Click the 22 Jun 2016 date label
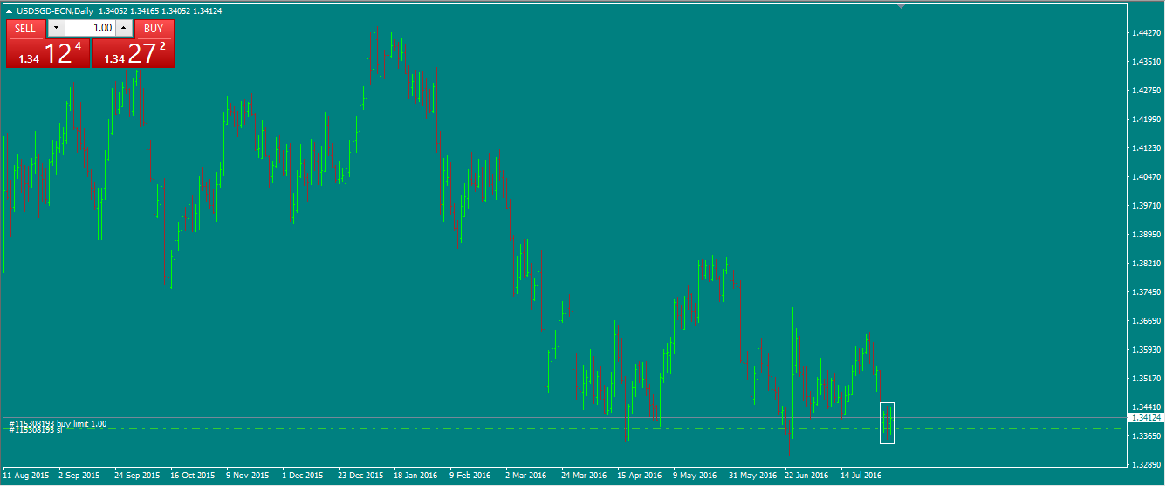1166x486 pixels. point(806,476)
